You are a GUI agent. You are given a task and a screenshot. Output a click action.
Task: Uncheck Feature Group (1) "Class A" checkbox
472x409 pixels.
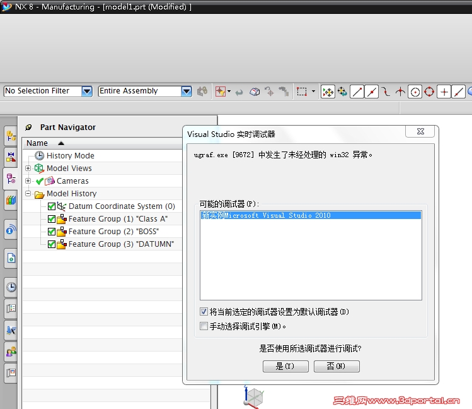(52, 219)
